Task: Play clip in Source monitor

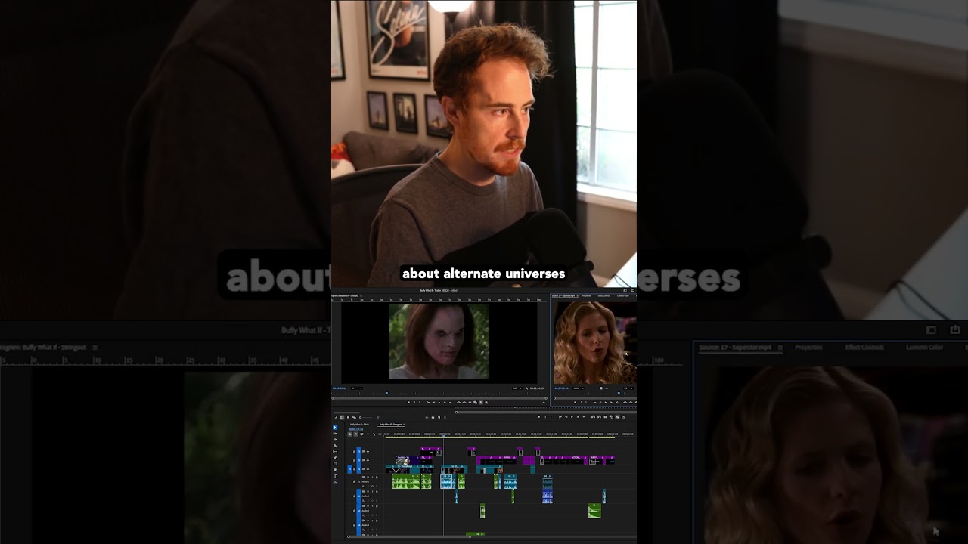Action: pyautogui.click(x=606, y=403)
